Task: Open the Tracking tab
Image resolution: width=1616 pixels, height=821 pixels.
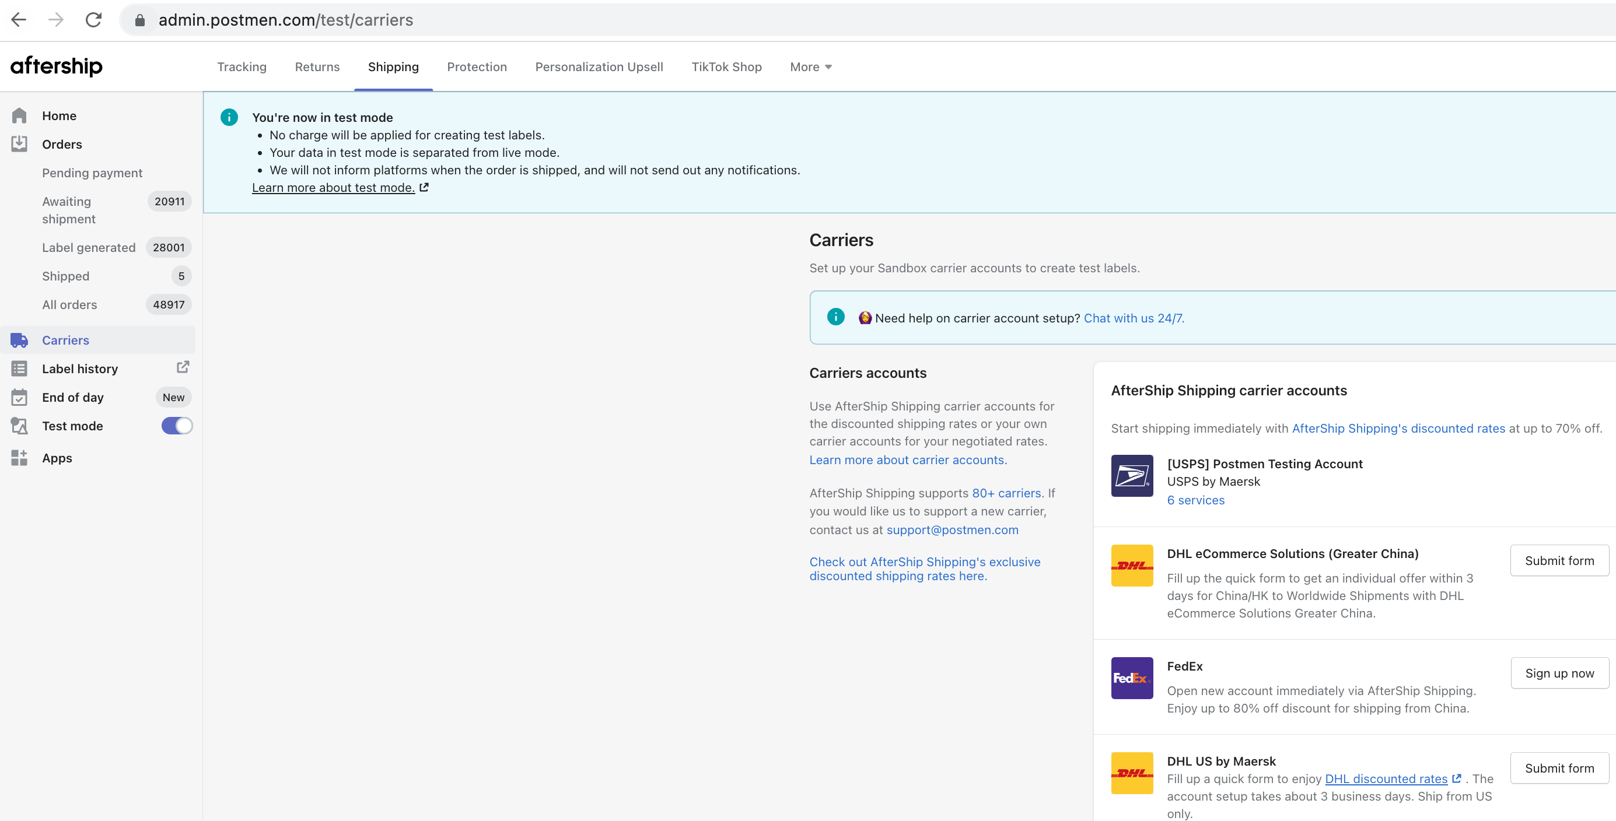Action: [x=242, y=66]
